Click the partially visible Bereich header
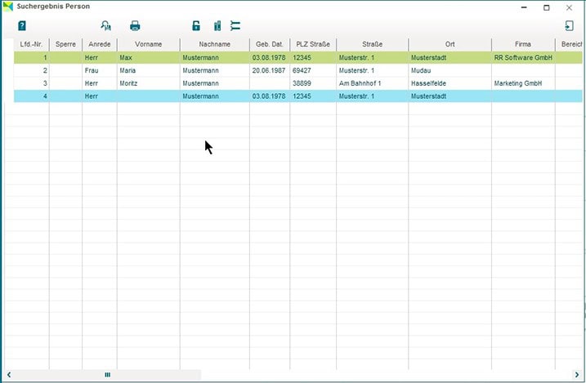Screen dimensions: 586x383 [x=570, y=44]
